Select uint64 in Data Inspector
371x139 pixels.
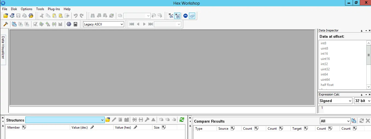pos(325,80)
